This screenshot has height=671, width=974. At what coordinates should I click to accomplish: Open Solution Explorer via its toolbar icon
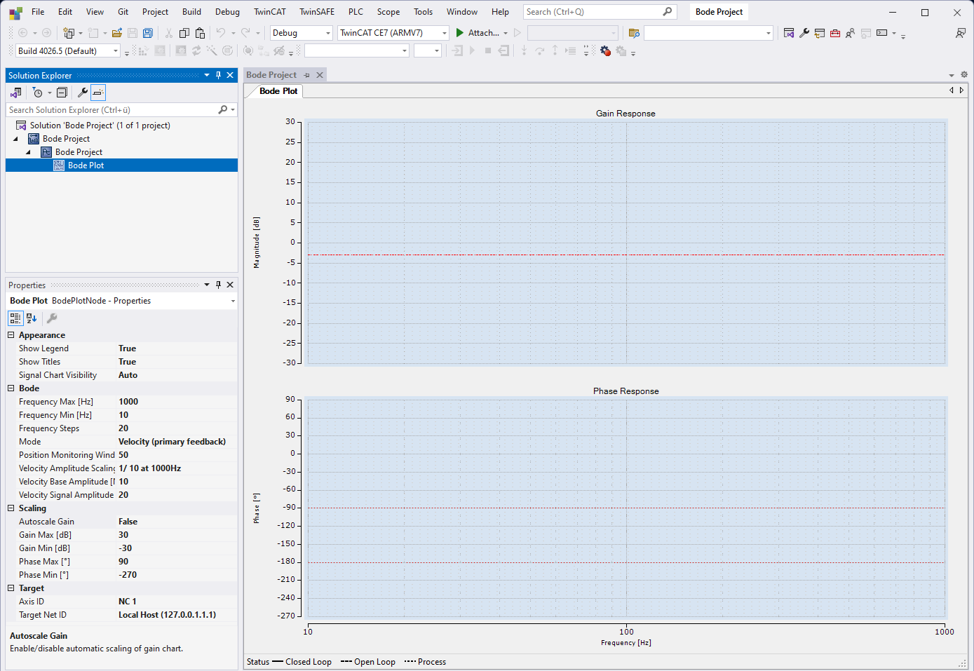pyautogui.click(x=789, y=33)
